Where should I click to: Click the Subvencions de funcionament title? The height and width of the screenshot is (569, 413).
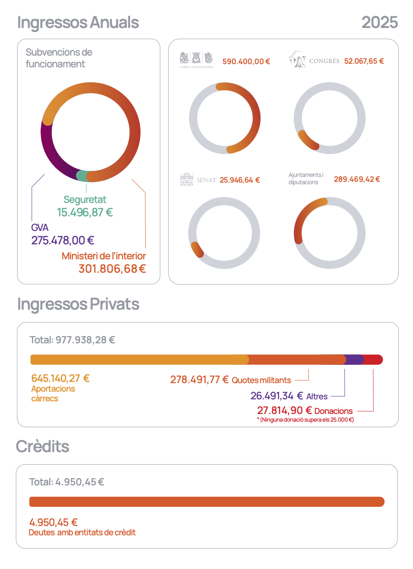click(x=59, y=58)
